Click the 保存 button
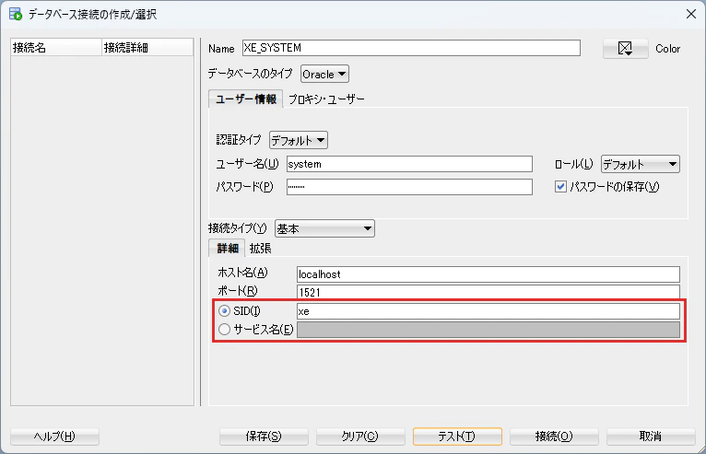Image resolution: width=706 pixels, height=454 pixels. (264, 436)
